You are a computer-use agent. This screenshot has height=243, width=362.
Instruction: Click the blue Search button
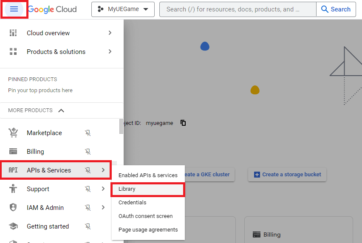point(336,9)
